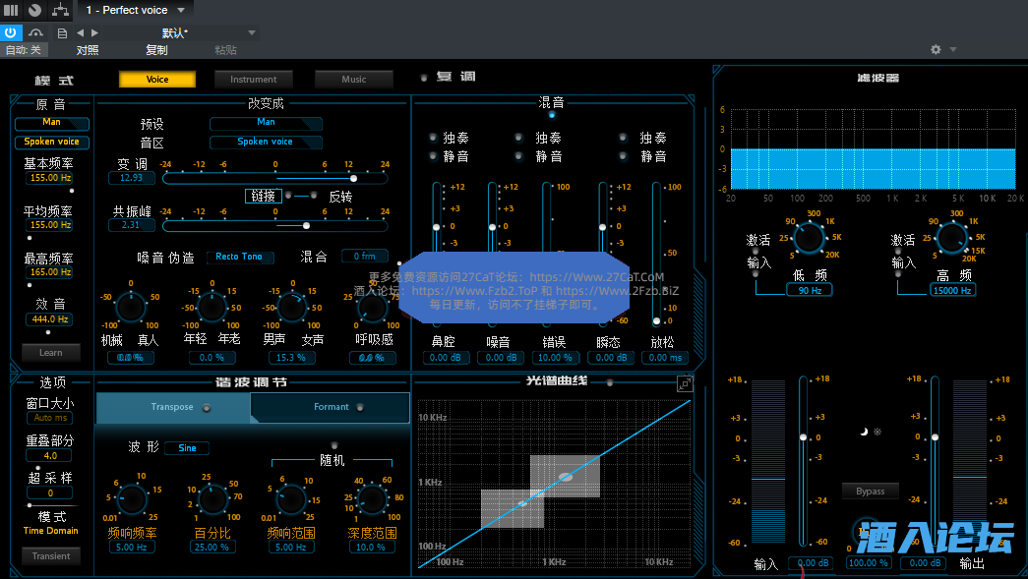Switch to night mode moon icon
1028x579 pixels.
coord(863,432)
